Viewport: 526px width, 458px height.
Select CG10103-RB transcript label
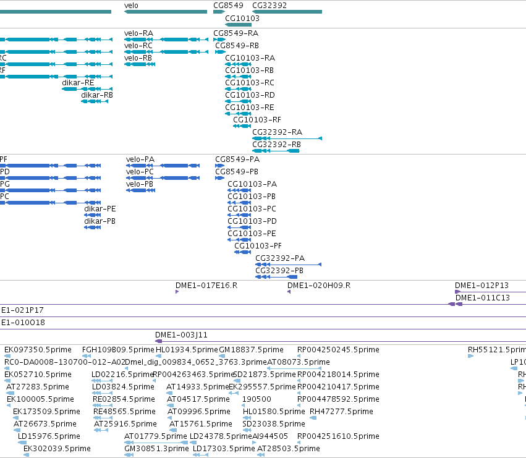[249, 70]
